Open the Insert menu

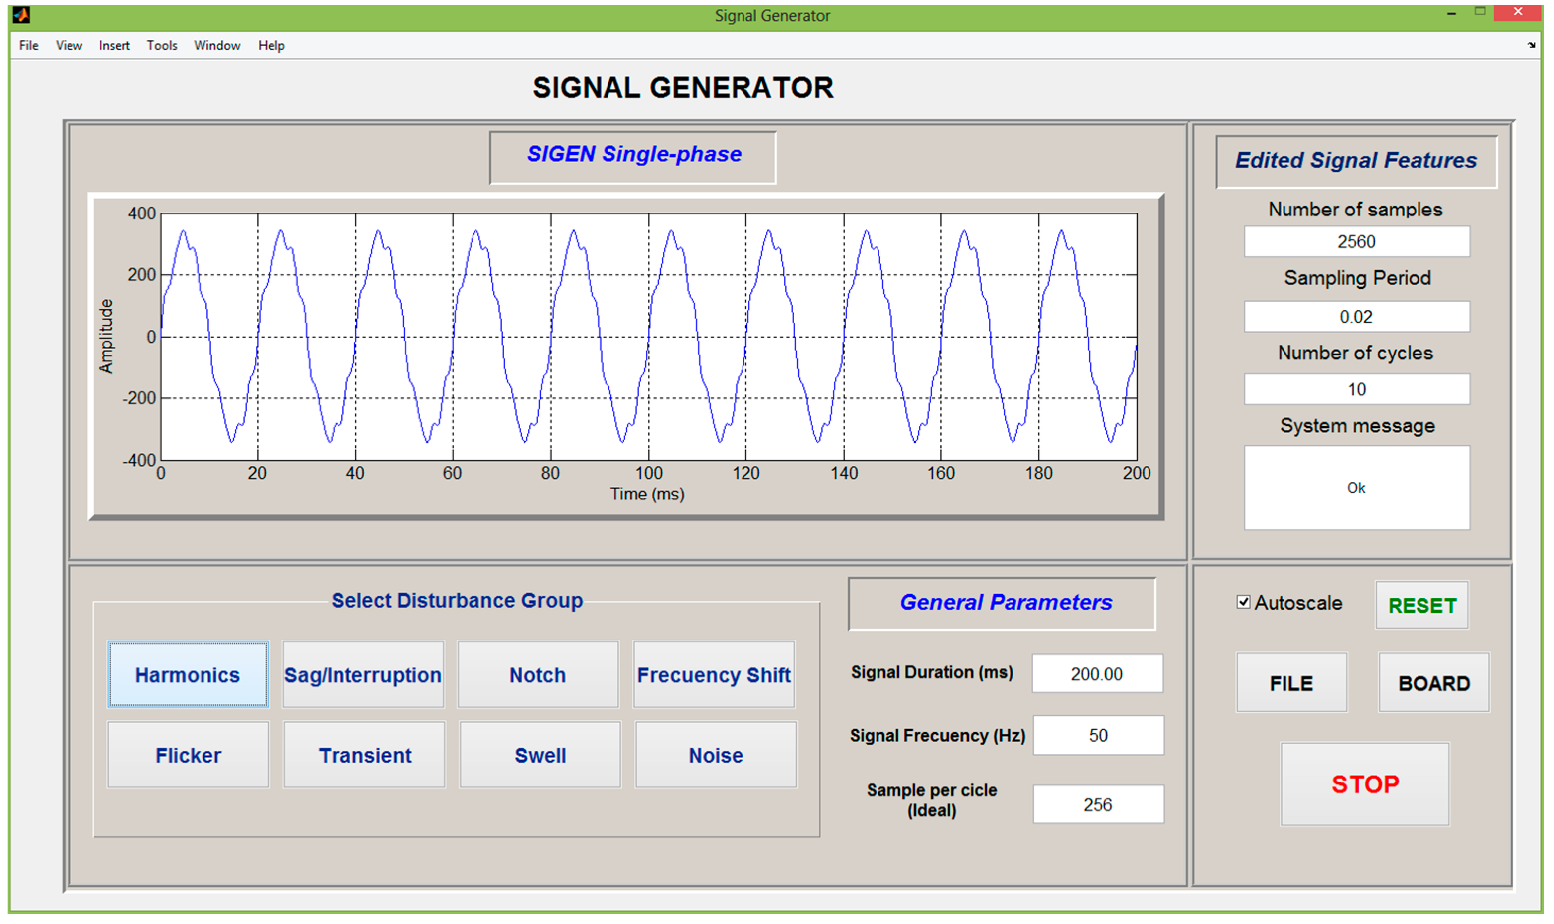114,45
